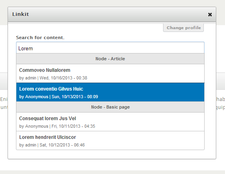
Task: Click the background text 'quip' beside the dialog
Action: pos(221,107)
